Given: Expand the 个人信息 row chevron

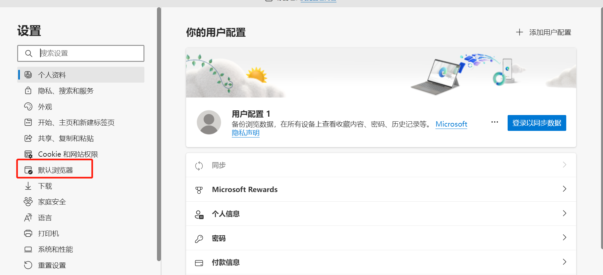Looking at the screenshot, I should pos(564,214).
